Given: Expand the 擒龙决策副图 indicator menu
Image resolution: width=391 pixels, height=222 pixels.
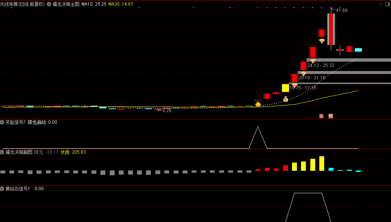Looking at the screenshot, I should pyautogui.click(x=2, y=152).
